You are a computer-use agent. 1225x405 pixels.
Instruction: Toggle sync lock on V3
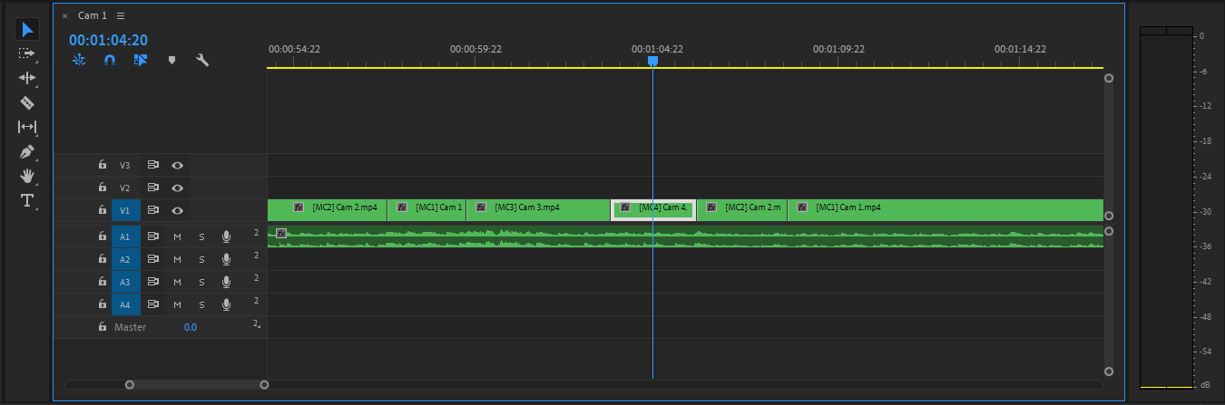[153, 165]
